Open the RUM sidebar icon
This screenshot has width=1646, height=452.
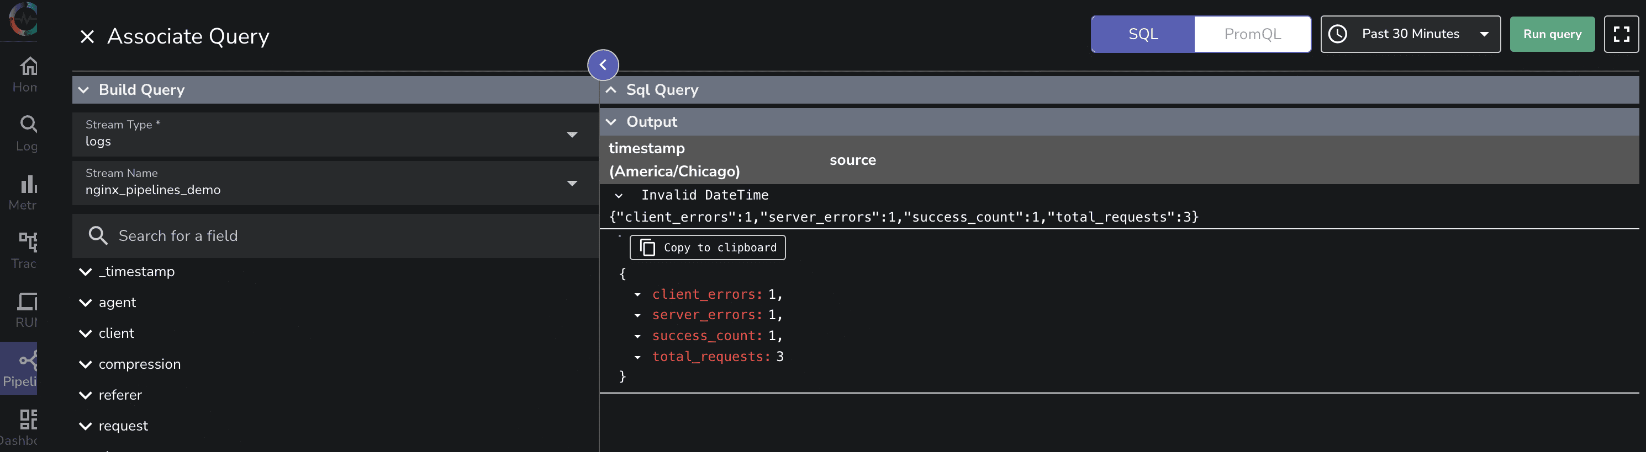pyautogui.click(x=28, y=301)
